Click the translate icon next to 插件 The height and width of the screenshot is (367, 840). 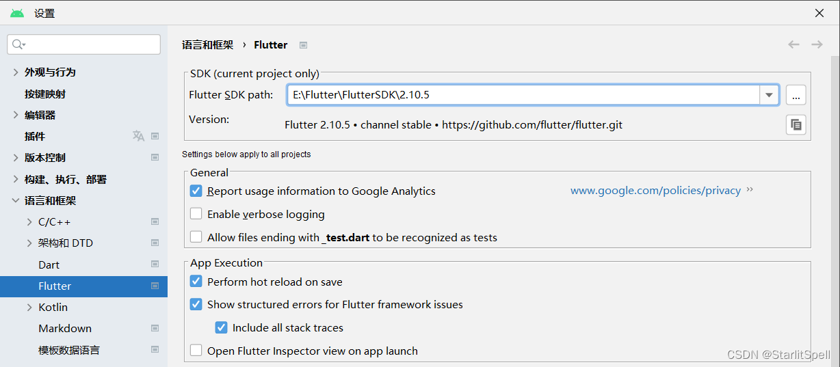[138, 136]
